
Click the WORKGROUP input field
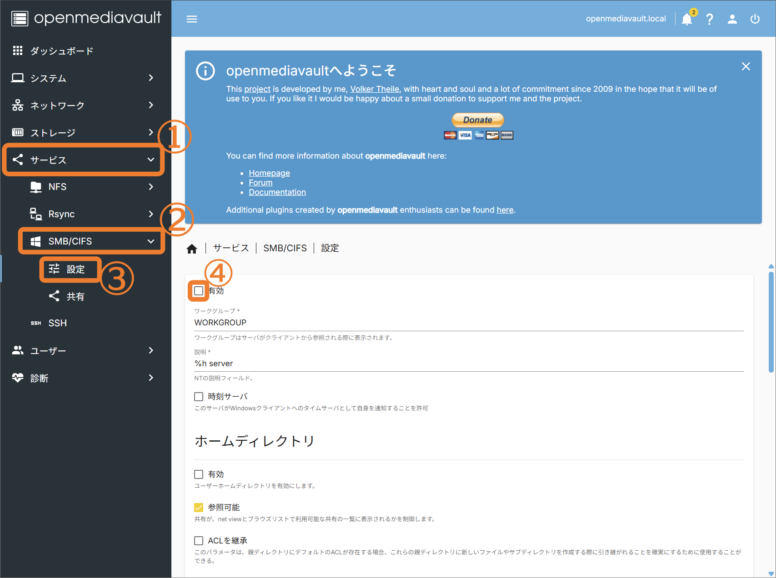(469, 323)
